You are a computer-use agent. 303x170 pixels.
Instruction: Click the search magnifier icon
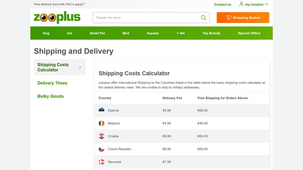point(204,17)
